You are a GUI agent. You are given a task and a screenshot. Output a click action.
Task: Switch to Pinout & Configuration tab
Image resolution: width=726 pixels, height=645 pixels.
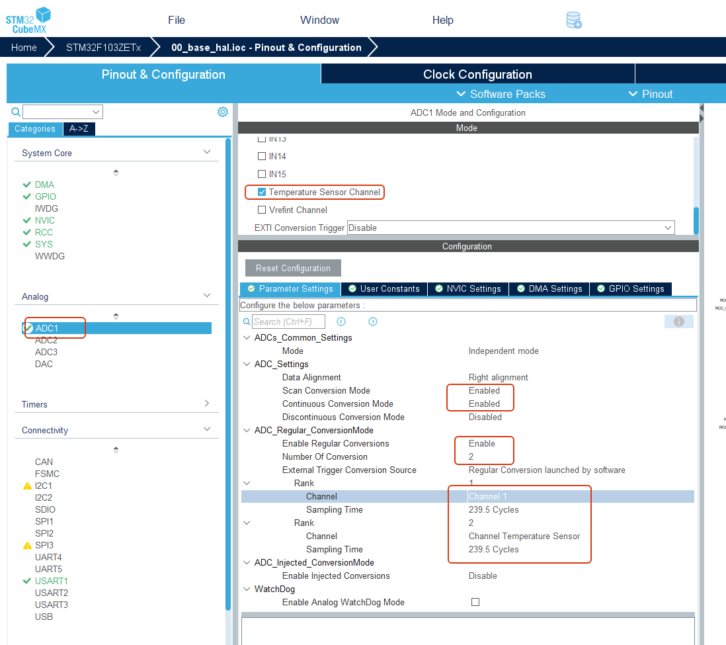pos(163,74)
